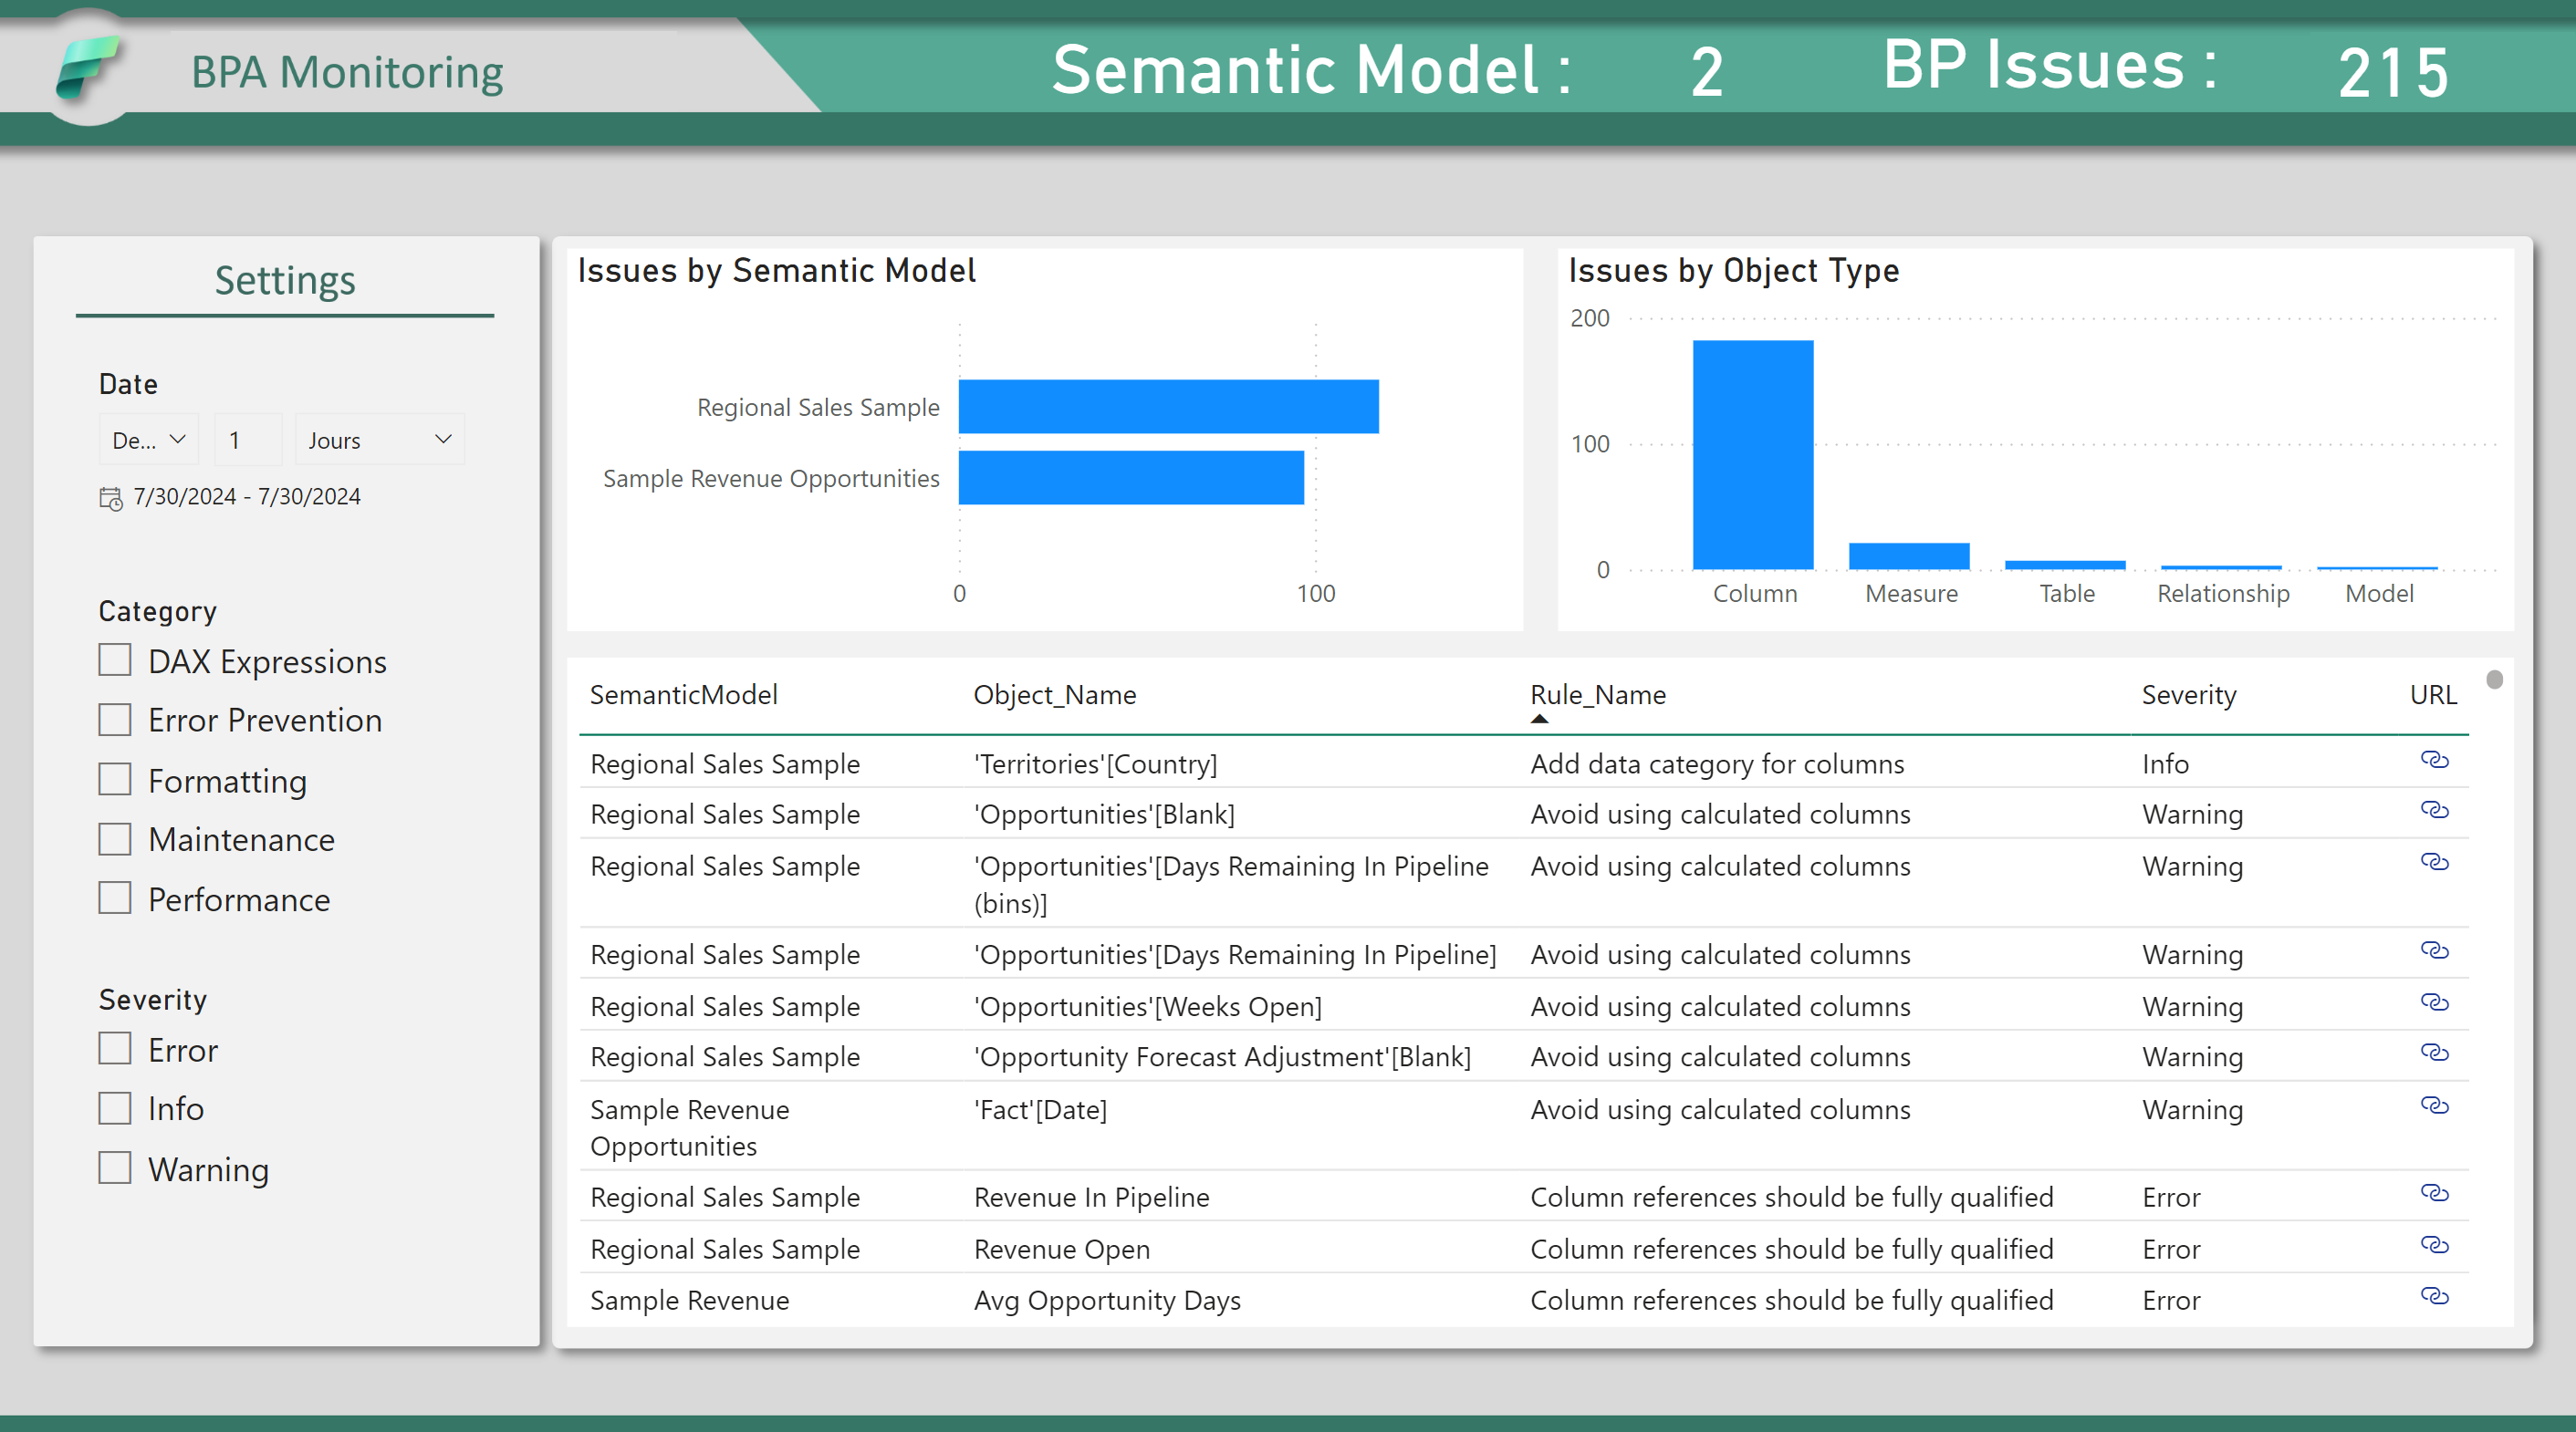
Task: Open URL link on the 'Fact'[Date] warning row
Action: 2436,1106
